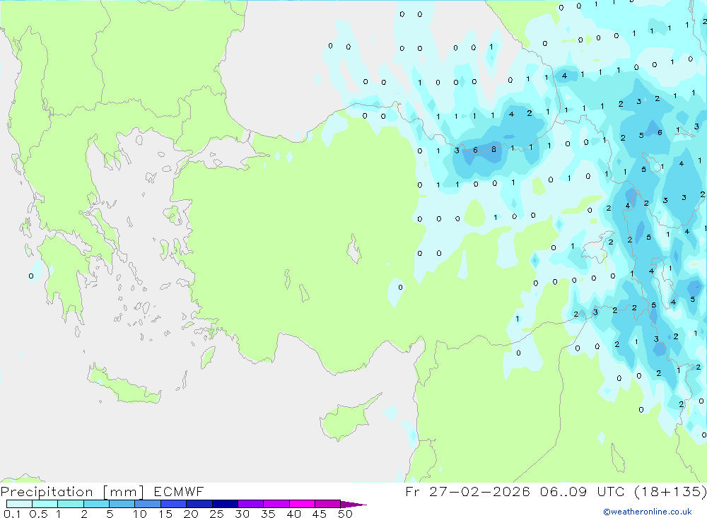Viewport: 707px width, 518px height.
Task: Click the "40" legend scale label
Action: 293,514
